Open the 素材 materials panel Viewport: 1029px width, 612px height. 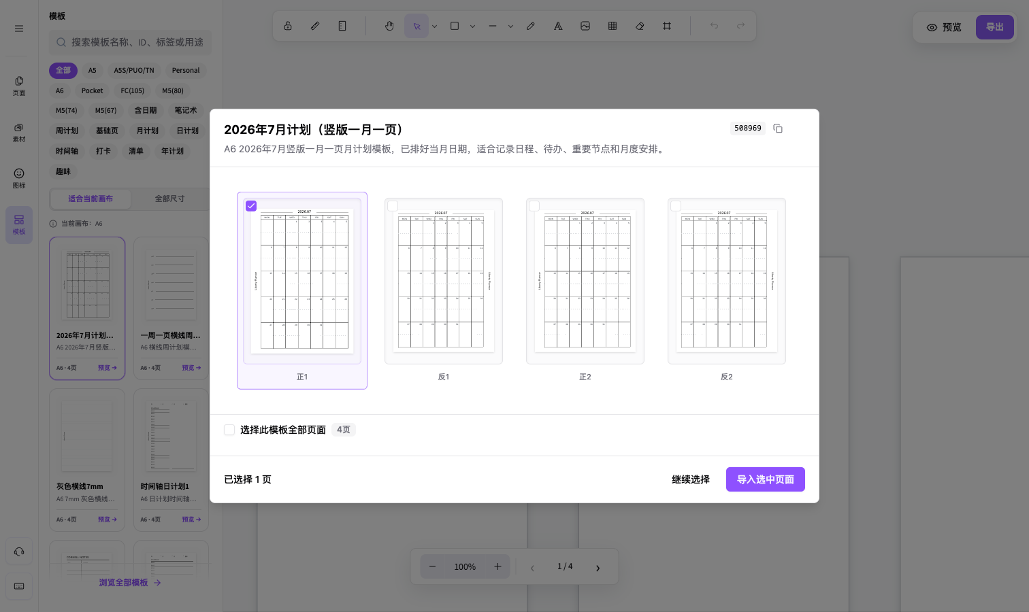coord(19,133)
